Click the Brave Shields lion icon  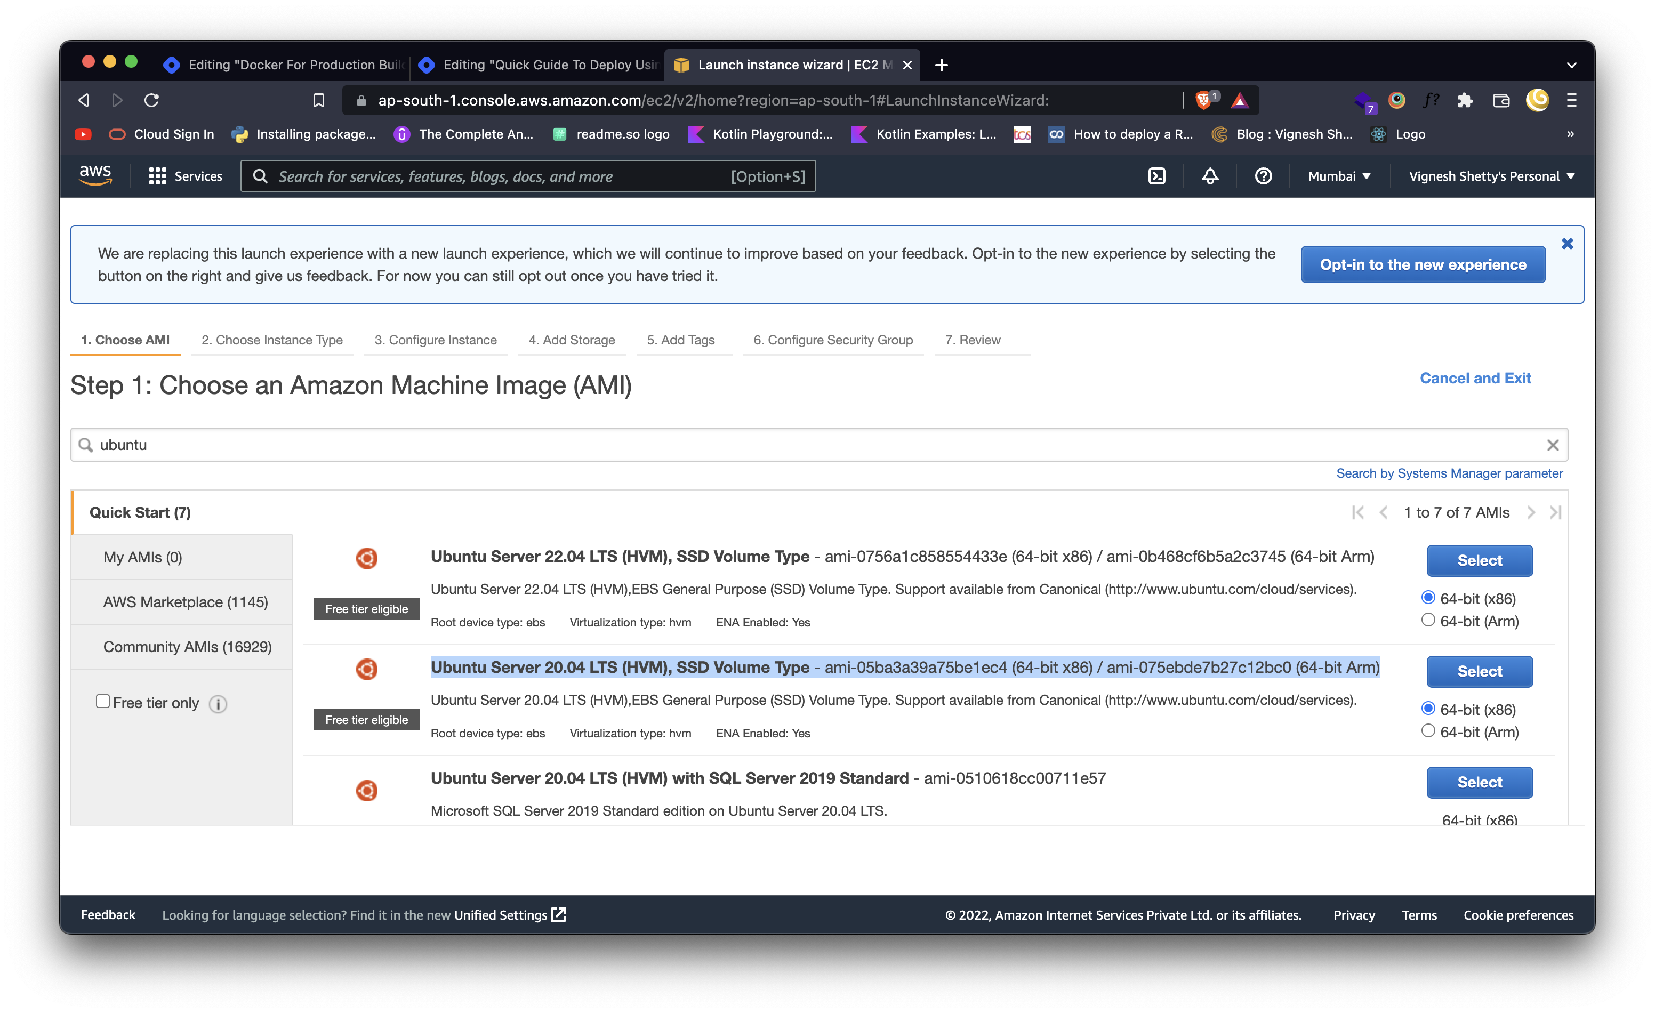[1203, 100]
